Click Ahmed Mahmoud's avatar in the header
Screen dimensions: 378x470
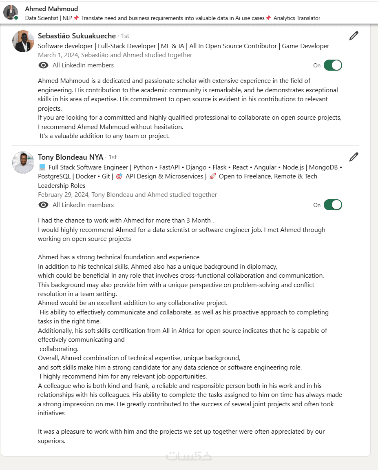pos(10,12)
